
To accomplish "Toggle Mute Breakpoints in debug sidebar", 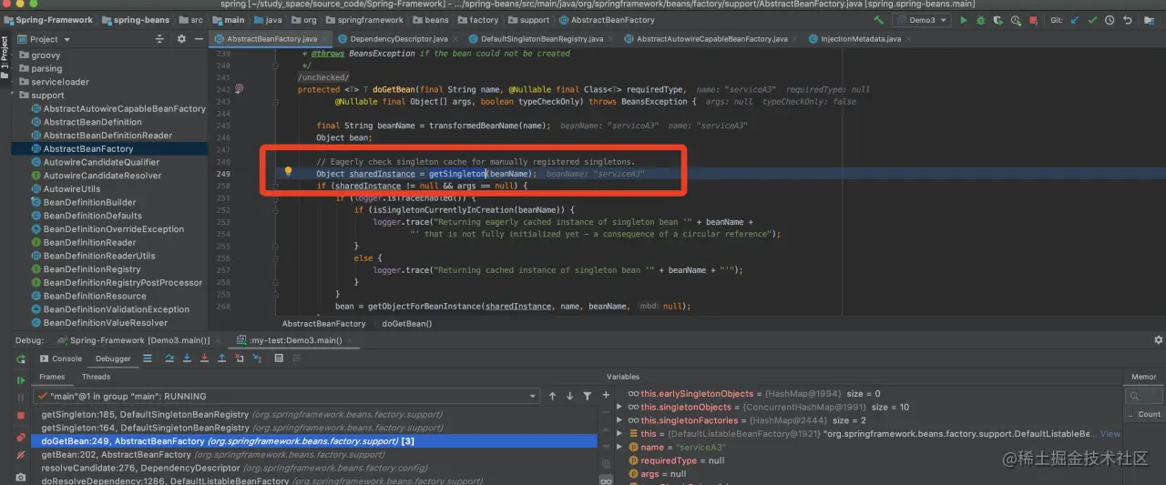I will 20,456.
